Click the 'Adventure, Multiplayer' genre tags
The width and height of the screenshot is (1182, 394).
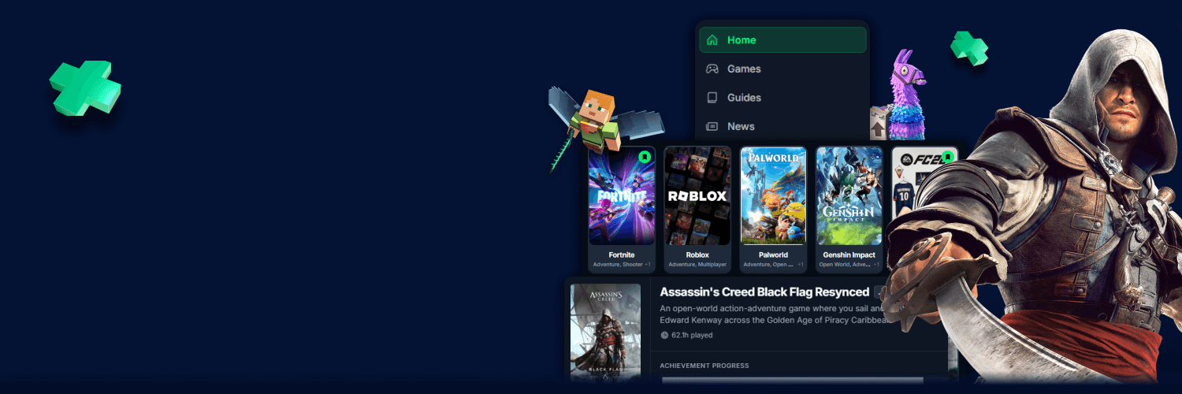(x=697, y=265)
